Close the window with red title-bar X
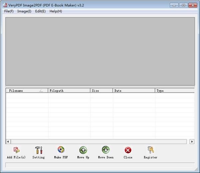 [x=193, y=5]
